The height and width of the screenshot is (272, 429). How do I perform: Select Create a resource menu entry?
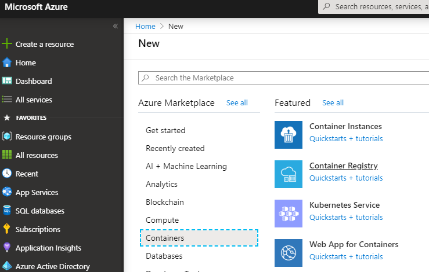coord(45,44)
